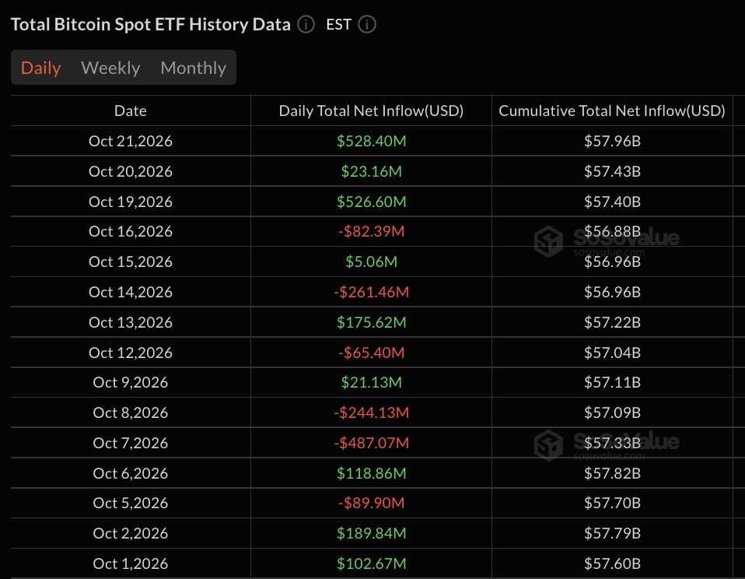Click the $57.60B cumulative value
This screenshot has height=579, width=745.
613,563
